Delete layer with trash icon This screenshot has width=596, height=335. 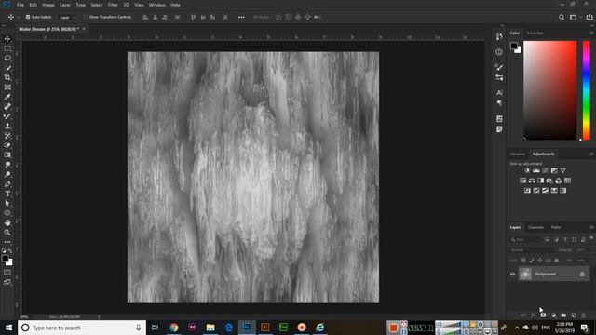[x=584, y=315]
